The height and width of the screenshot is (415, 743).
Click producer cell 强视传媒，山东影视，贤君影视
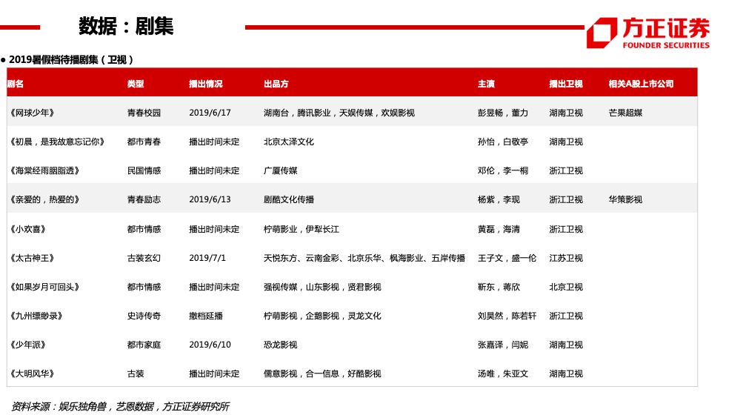pyautogui.click(x=322, y=287)
